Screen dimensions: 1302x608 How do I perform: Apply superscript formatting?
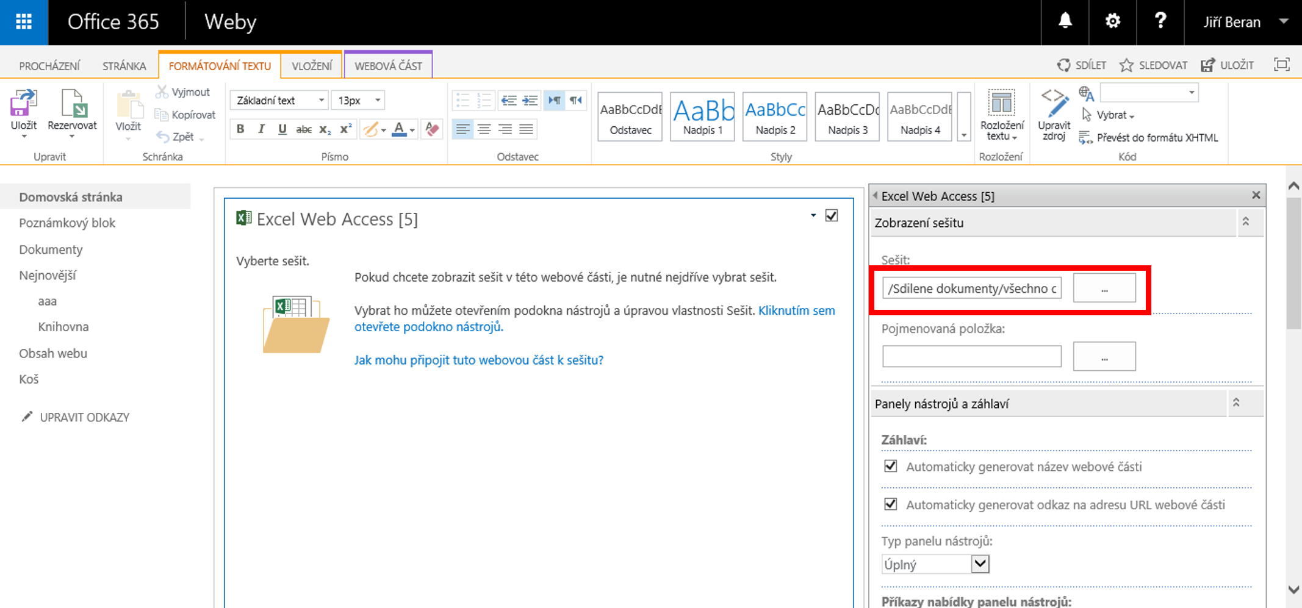coord(345,129)
